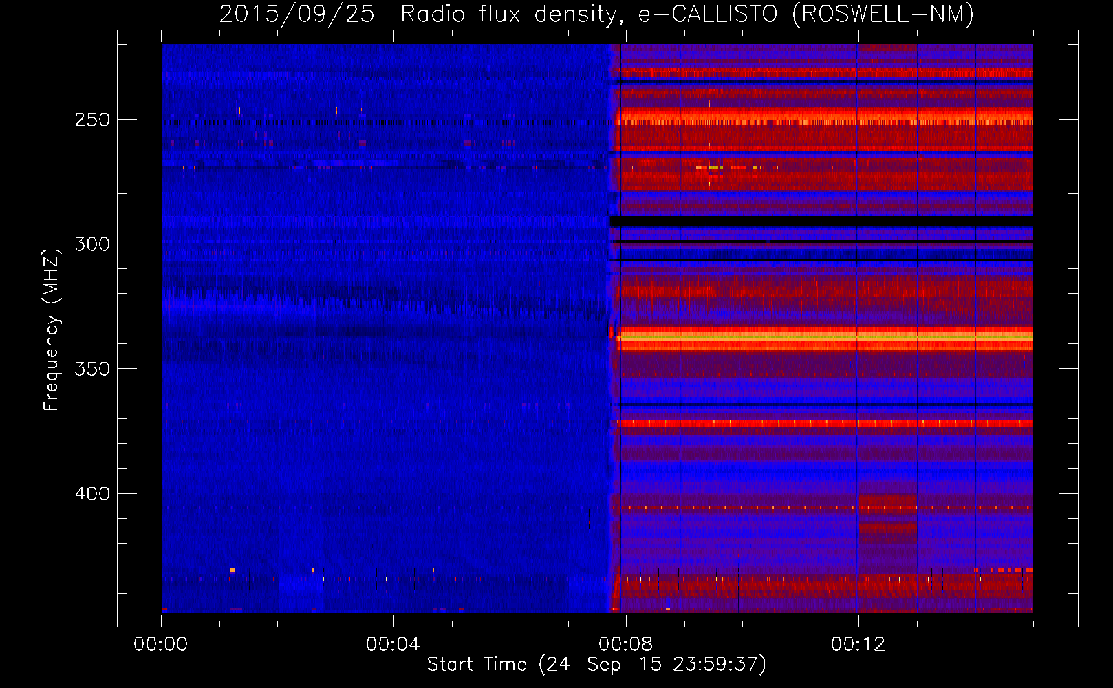The height and width of the screenshot is (688, 1113).
Task: Click the thick black horizontal band near 290 MHz
Action: pyautogui.click(x=821, y=221)
